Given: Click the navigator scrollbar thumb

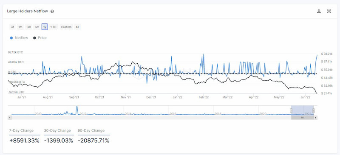Looking at the screenshot, I should point(302,118).
